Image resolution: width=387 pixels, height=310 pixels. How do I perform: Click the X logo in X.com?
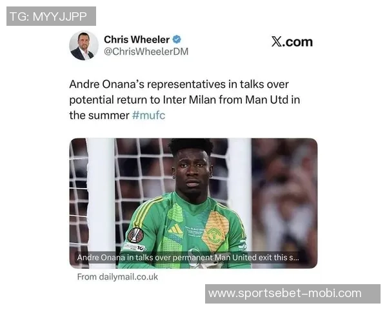[277, 41]
